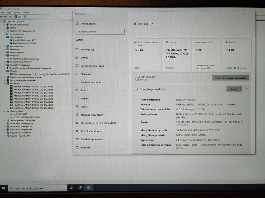The width and height of the screenshot is (265, 198).
Task: Click the Kopiuj button
Action: 234,89
